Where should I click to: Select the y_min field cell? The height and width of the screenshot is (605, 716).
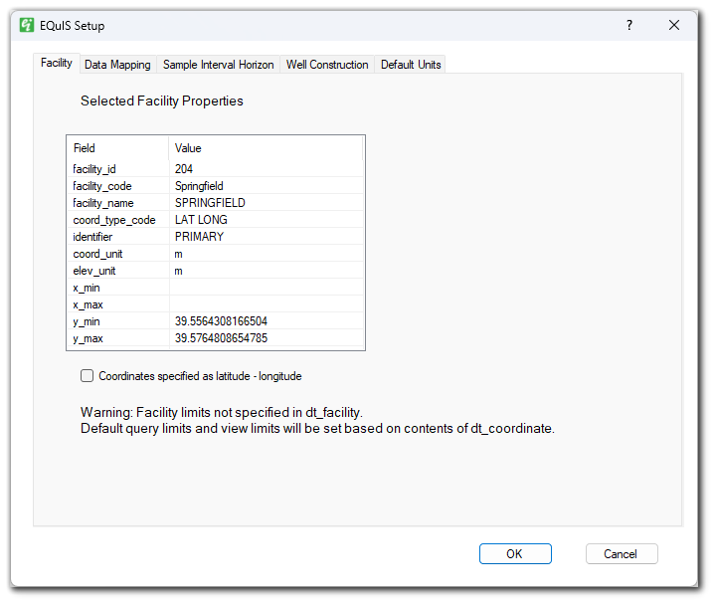click(x=118, y=321)
